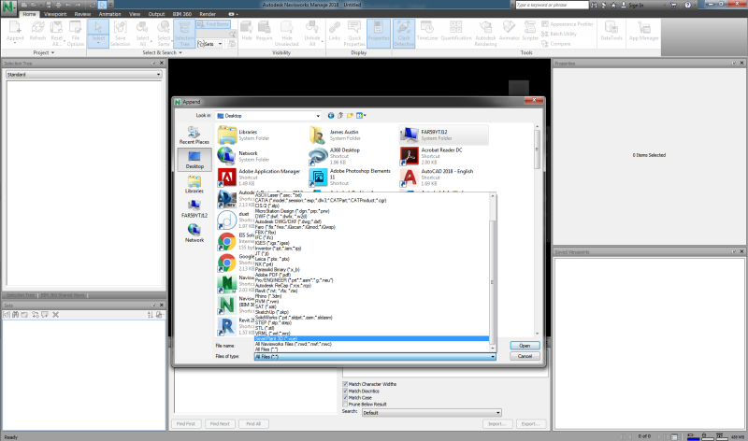This screenshot has height=441, width=748.
Task: Click Open button in Append dialog
Action: tap(525, 346)
